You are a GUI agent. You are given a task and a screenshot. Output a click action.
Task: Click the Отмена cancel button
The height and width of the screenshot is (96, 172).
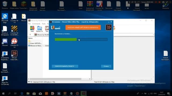click(x=106, y=66)
